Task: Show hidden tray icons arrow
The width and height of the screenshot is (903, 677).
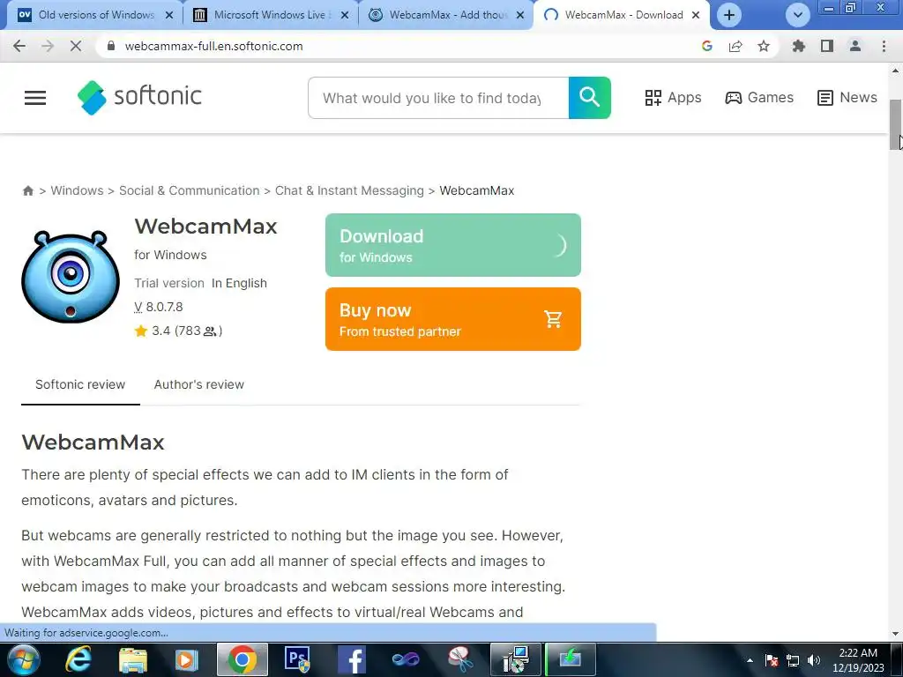Action: (x=750, y=660)
